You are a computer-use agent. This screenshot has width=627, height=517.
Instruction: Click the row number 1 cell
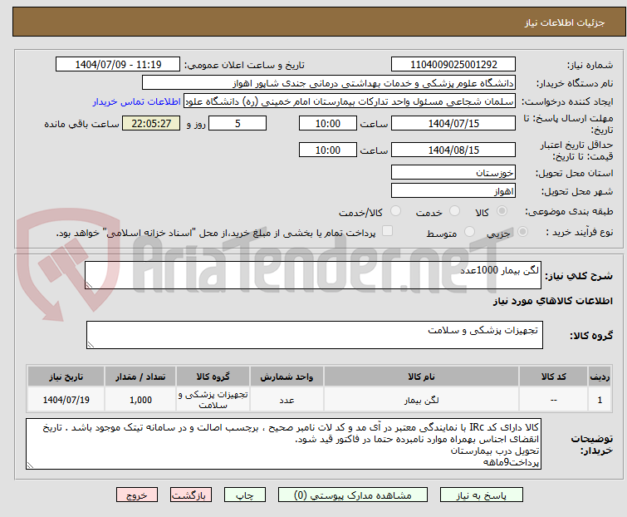coord(600,400)
